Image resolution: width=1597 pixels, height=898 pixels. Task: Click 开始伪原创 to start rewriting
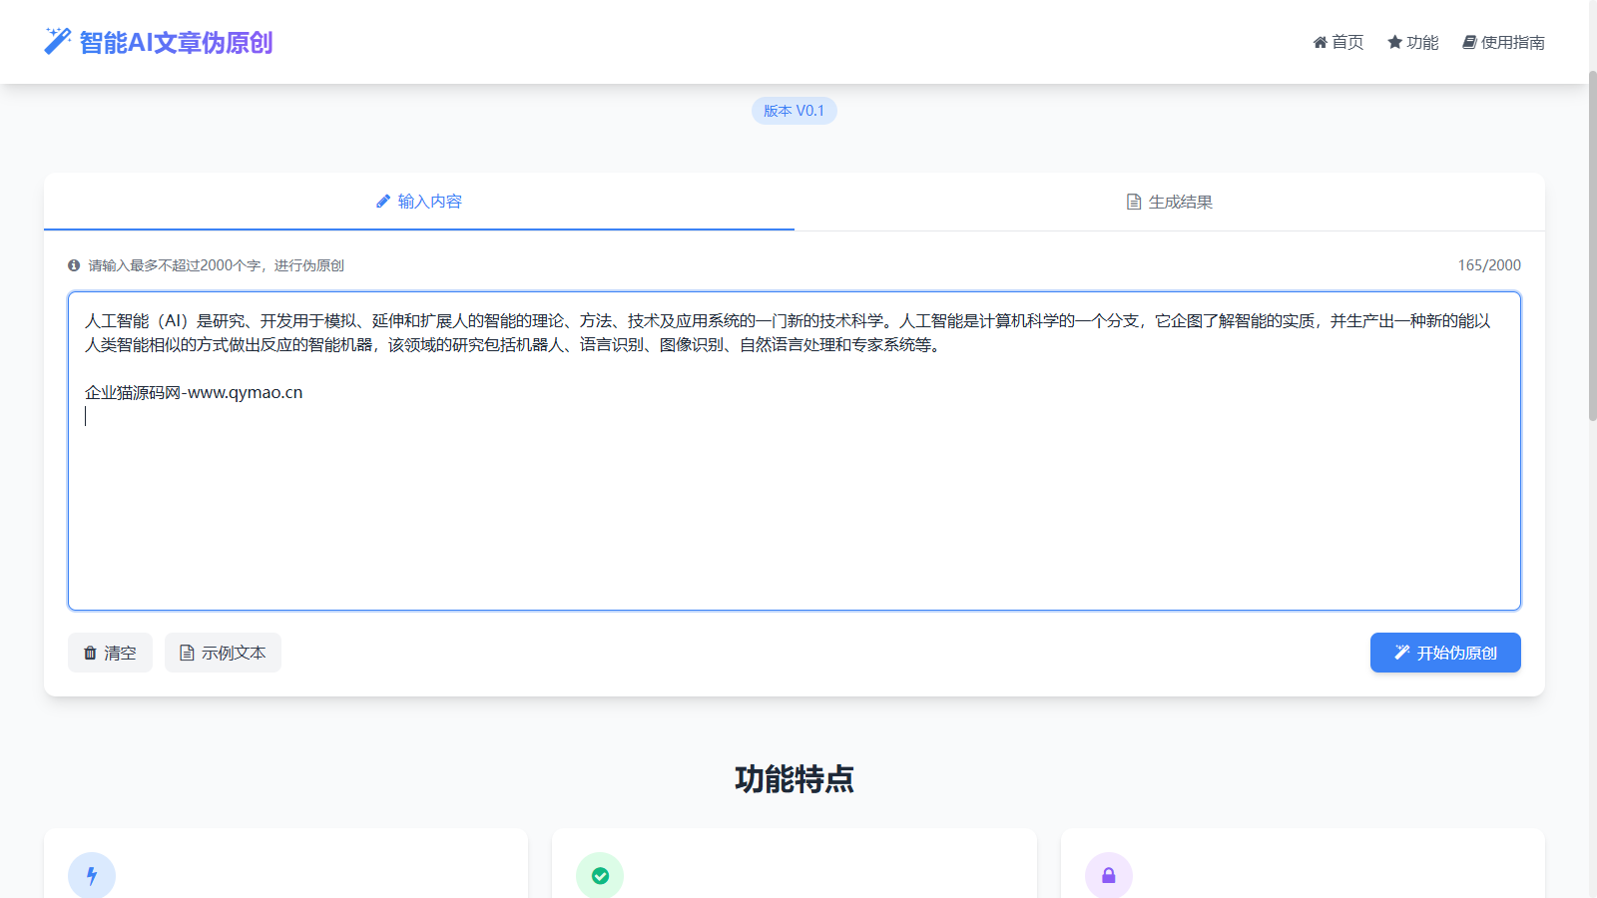pyautogui.click(x=1445, y=653)
